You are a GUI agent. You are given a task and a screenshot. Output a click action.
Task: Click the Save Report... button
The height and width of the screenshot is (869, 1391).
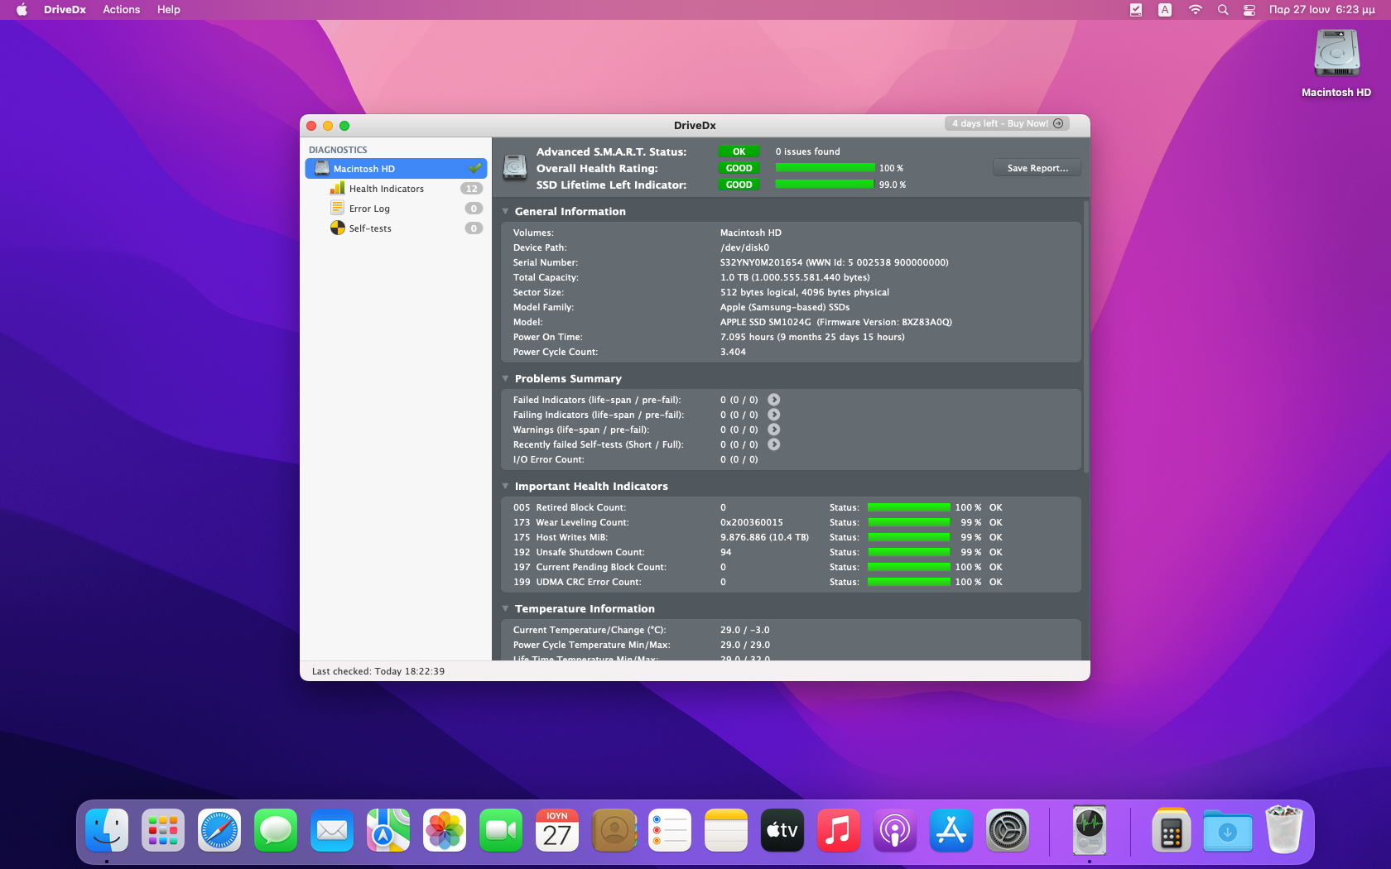point(1037,168)
